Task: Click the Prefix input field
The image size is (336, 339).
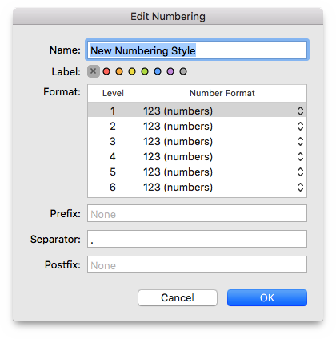Action: point(197,213)
